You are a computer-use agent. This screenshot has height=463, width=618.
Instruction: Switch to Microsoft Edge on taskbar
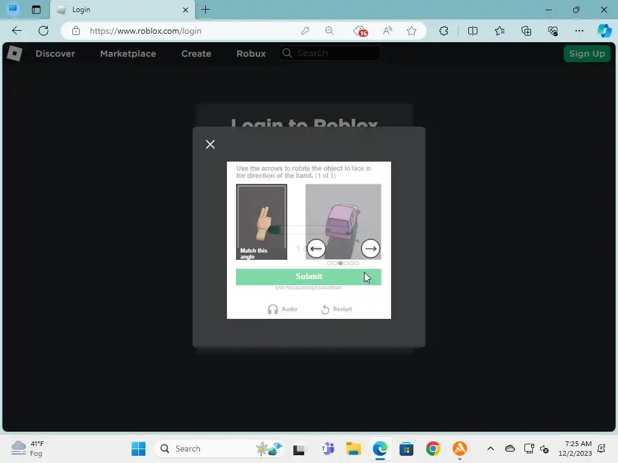(x=380, y=449)
